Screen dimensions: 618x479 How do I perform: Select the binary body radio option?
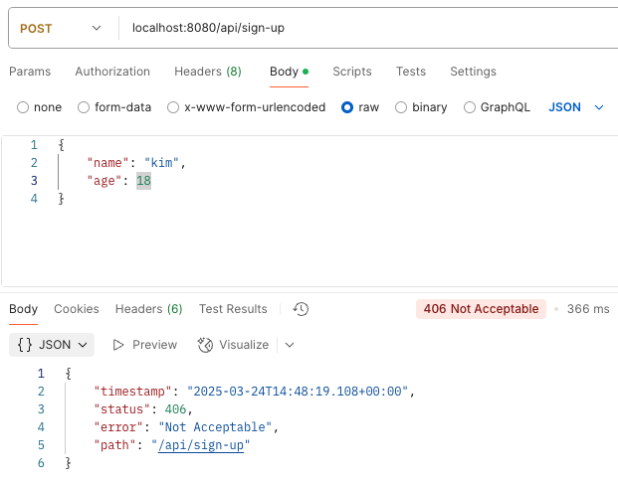[401, 107]
